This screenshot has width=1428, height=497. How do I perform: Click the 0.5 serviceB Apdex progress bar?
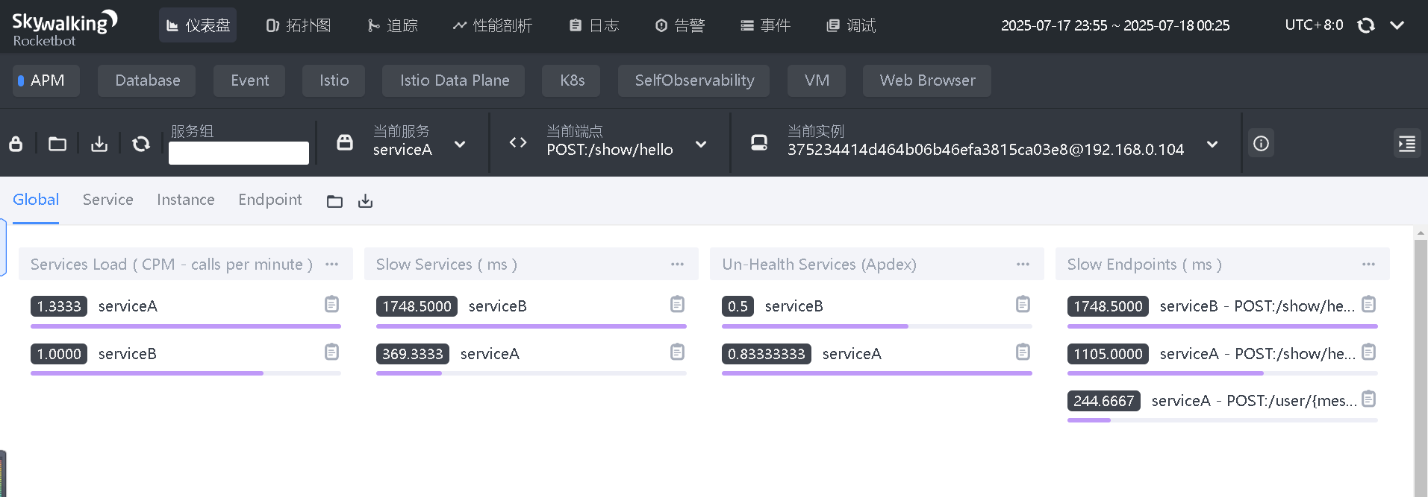(x=877, y=326)
